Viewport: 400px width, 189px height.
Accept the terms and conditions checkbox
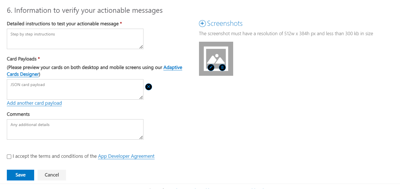[9, 157]
